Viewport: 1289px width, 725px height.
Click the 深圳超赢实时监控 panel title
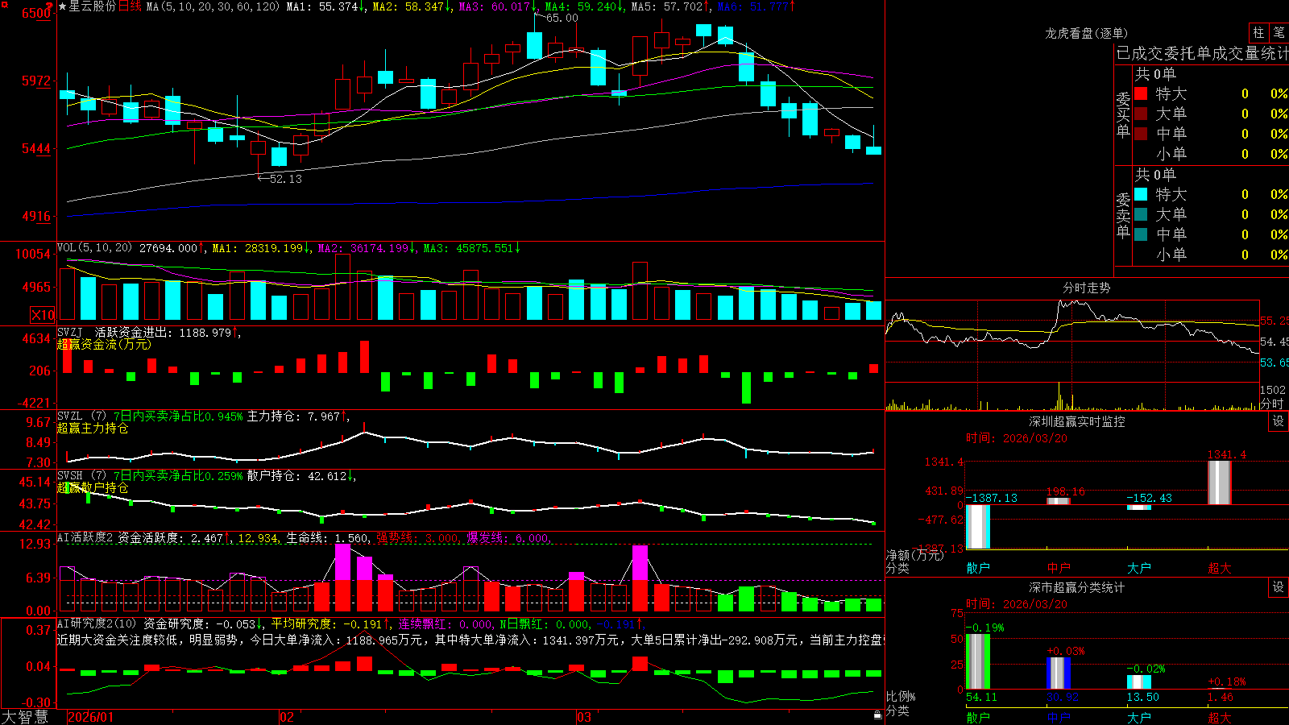(x=1077, y=421)
